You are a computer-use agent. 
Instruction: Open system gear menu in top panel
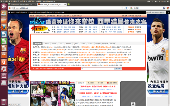168,1
